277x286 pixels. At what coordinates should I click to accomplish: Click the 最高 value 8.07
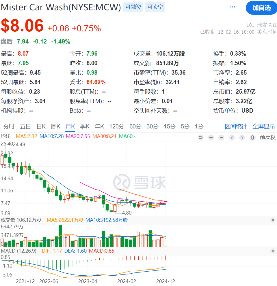[23, 54]
